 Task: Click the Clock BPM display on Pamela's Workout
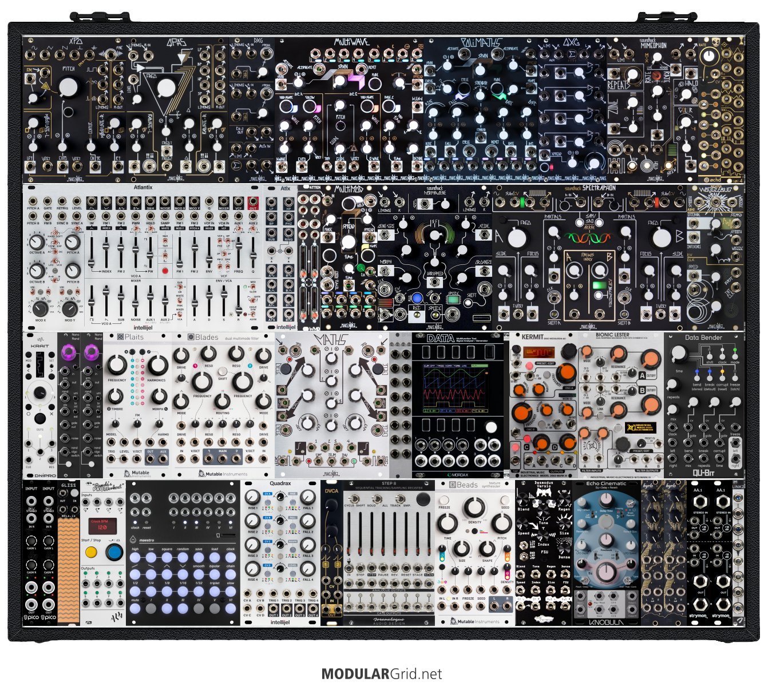point(103,526)
